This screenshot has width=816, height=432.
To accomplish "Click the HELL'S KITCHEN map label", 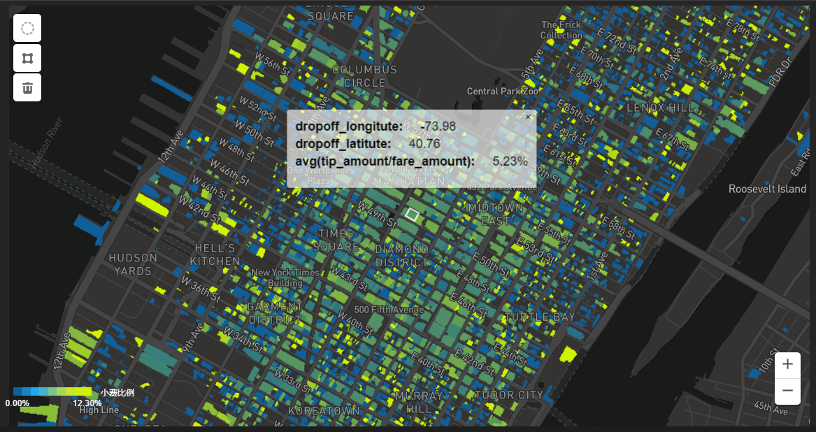I will coord(215,254).
